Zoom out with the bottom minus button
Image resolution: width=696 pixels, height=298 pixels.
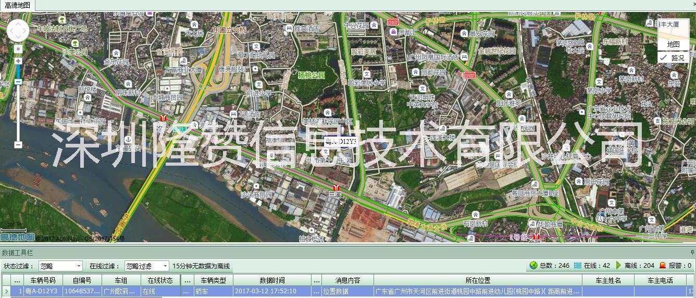click(x=18, y=144)
